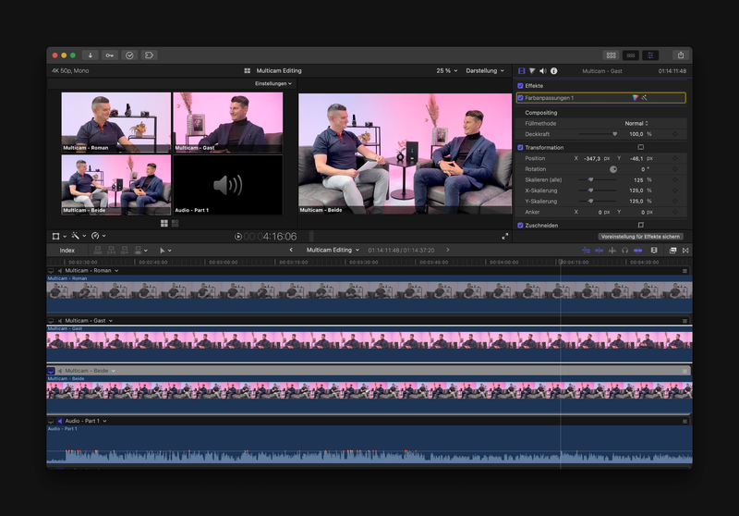The width and height of the screenshot is (739, 516).
Task: Open the Darstellung dropdown menu
Action: click(x=483, y=70)
